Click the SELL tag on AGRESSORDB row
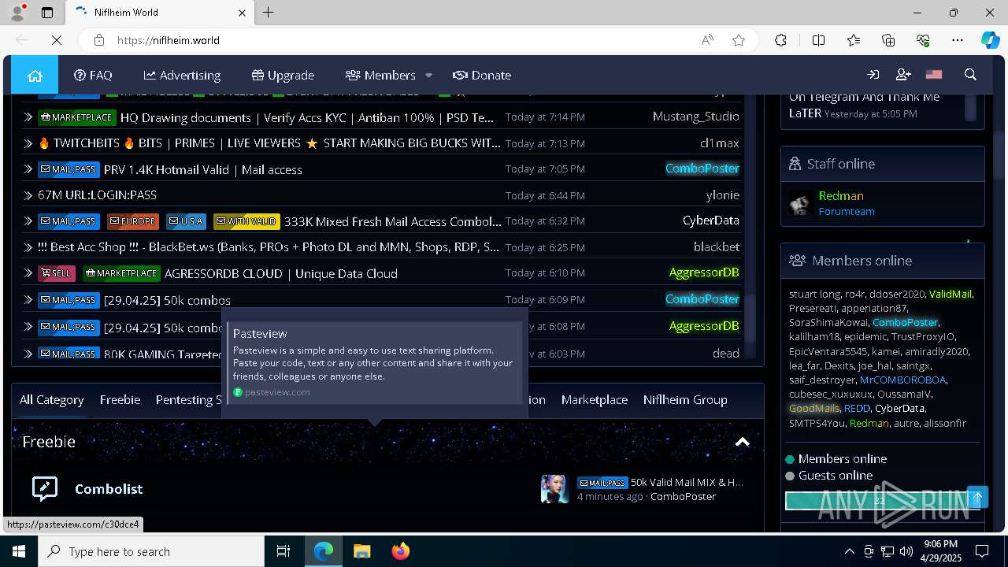Viewport: 1008px width, 567px height. (x=57, y=273)
